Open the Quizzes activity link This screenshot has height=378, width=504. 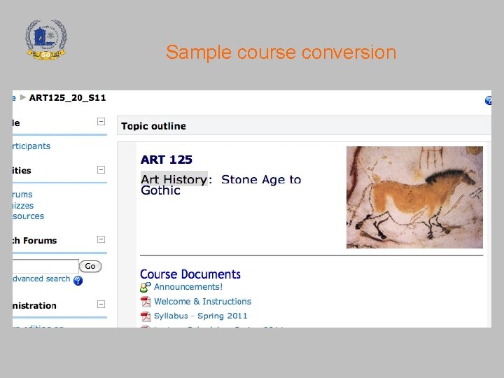pos(23,205)
